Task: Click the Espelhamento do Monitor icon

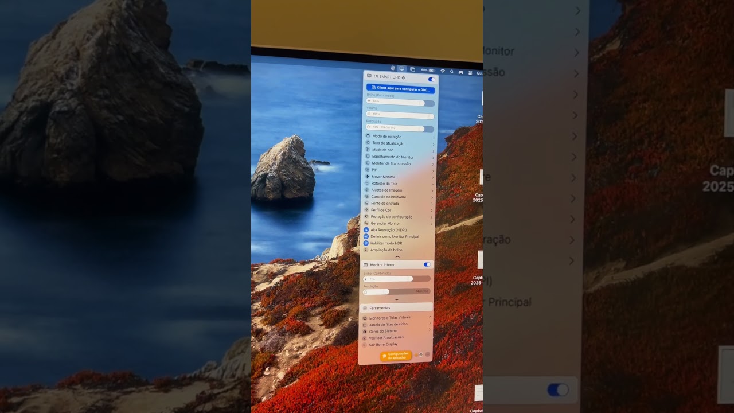Action: (x=368, y=157)
